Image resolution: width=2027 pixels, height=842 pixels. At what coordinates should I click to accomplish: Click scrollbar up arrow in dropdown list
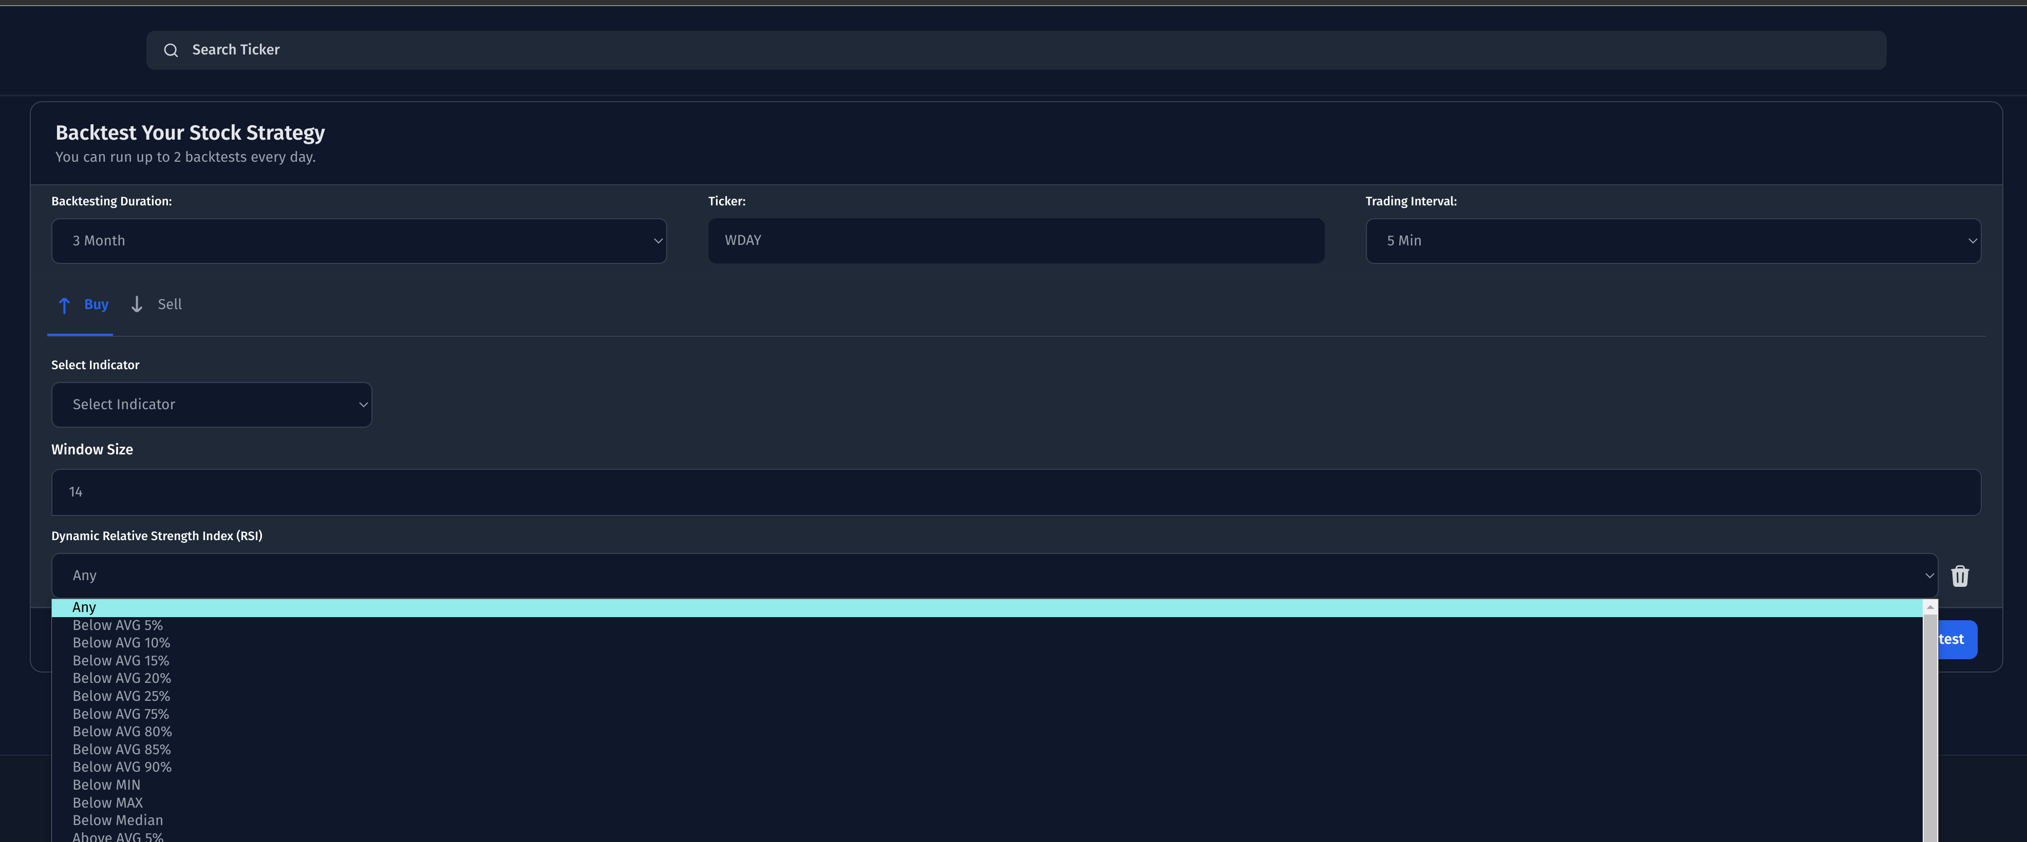tap(1929, 608)
